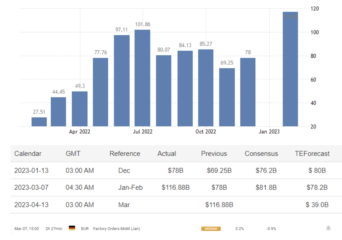Viewport: 342px width, 240px height.
Task: Open the 2023-03-07 calendar entry
Action: [x=31, y=187]
